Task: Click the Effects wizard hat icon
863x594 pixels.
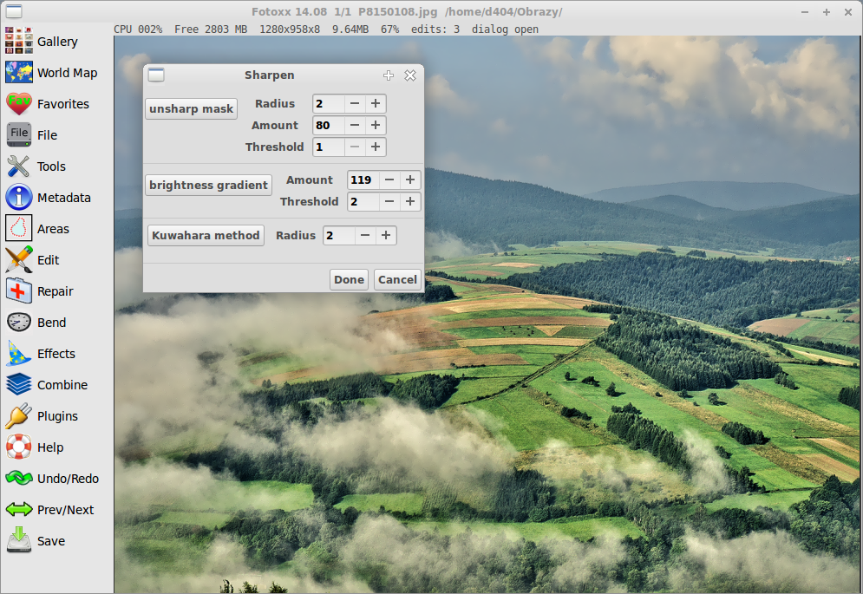Action: coord(19,354)
